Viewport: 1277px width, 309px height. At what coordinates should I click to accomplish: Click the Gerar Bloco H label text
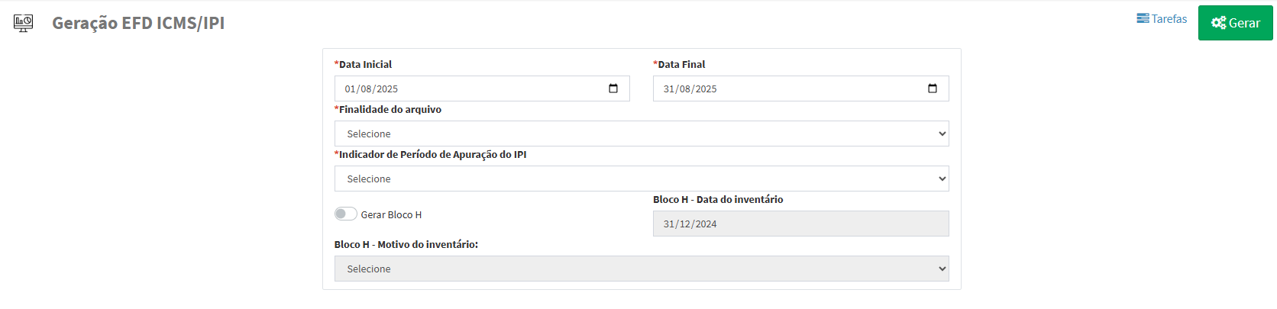(x=391, y=215)
